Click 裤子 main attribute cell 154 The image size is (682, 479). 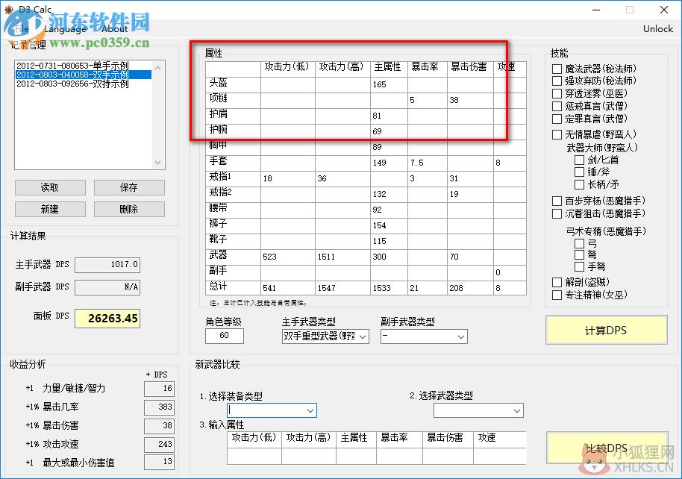point(389,225)
